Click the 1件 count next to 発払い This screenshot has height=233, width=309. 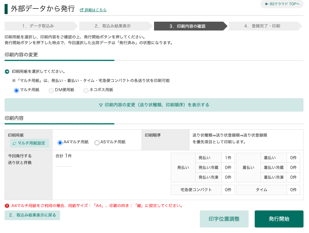(228, 158)
